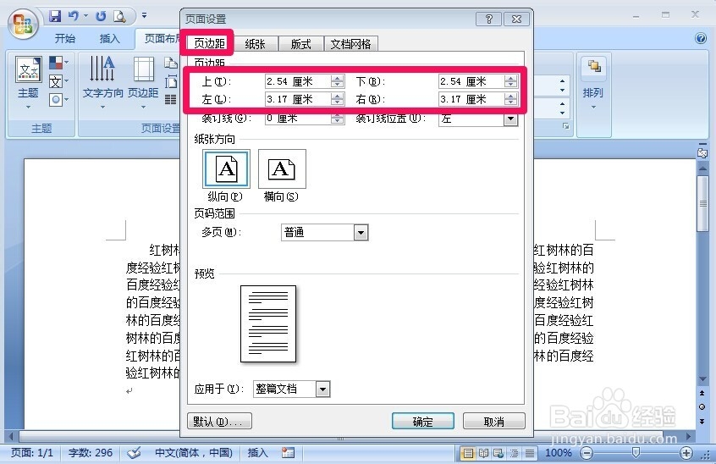This screenshot has width=716, height=464.
Task: Expand quick access toolbar customize arrow
Action: click(x=144, y=15)
